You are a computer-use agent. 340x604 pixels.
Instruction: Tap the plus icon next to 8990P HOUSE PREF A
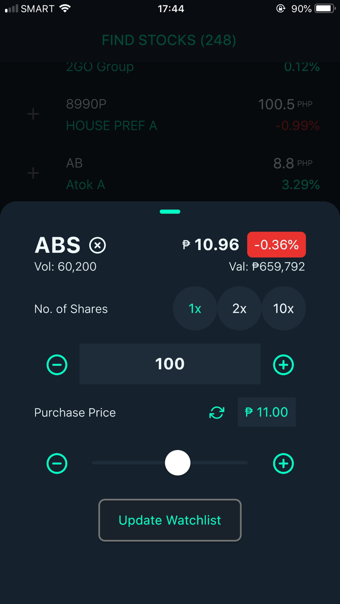pos(33,114)
